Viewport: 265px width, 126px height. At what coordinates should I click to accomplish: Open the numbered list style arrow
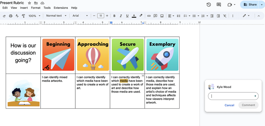[207, 16]
